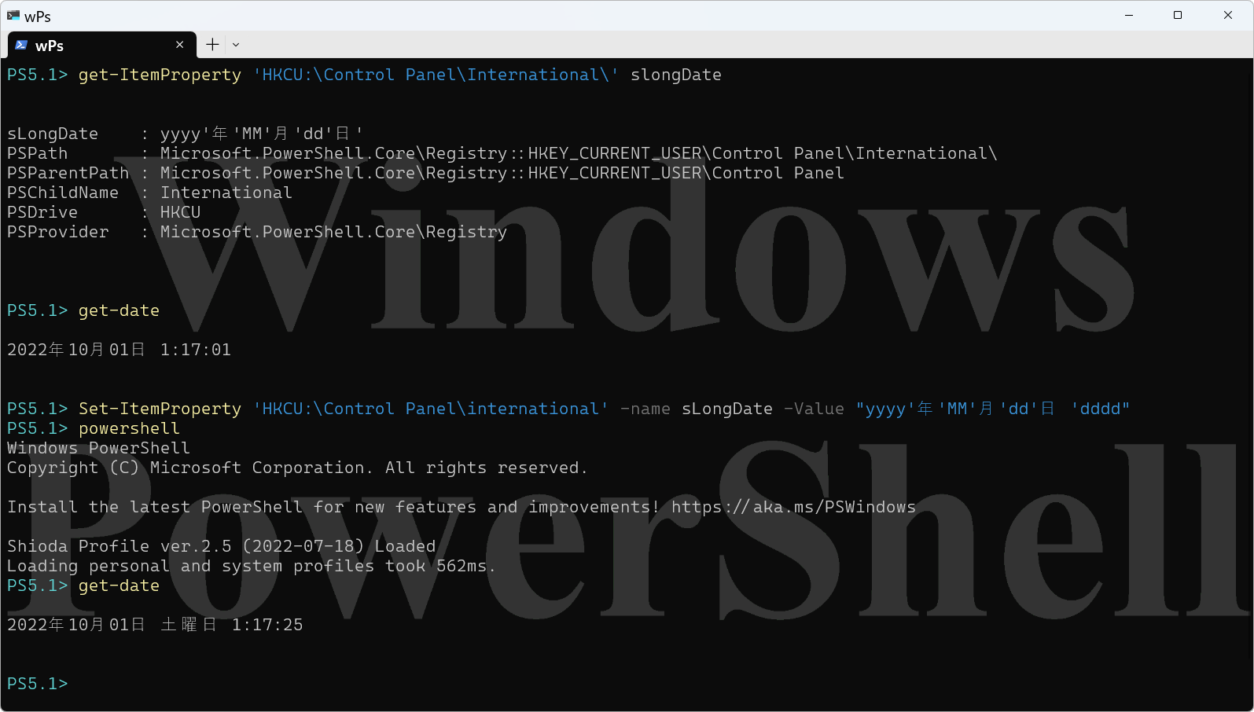Click sLongDate in the Set-ItemProperty line

[727, 409]
